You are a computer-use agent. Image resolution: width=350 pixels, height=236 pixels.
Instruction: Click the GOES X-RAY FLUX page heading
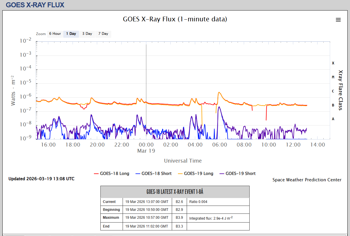[x=35, y=5]
